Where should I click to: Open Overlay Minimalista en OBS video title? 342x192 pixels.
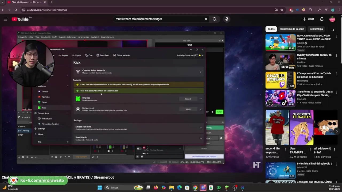(x=314, y=57)
